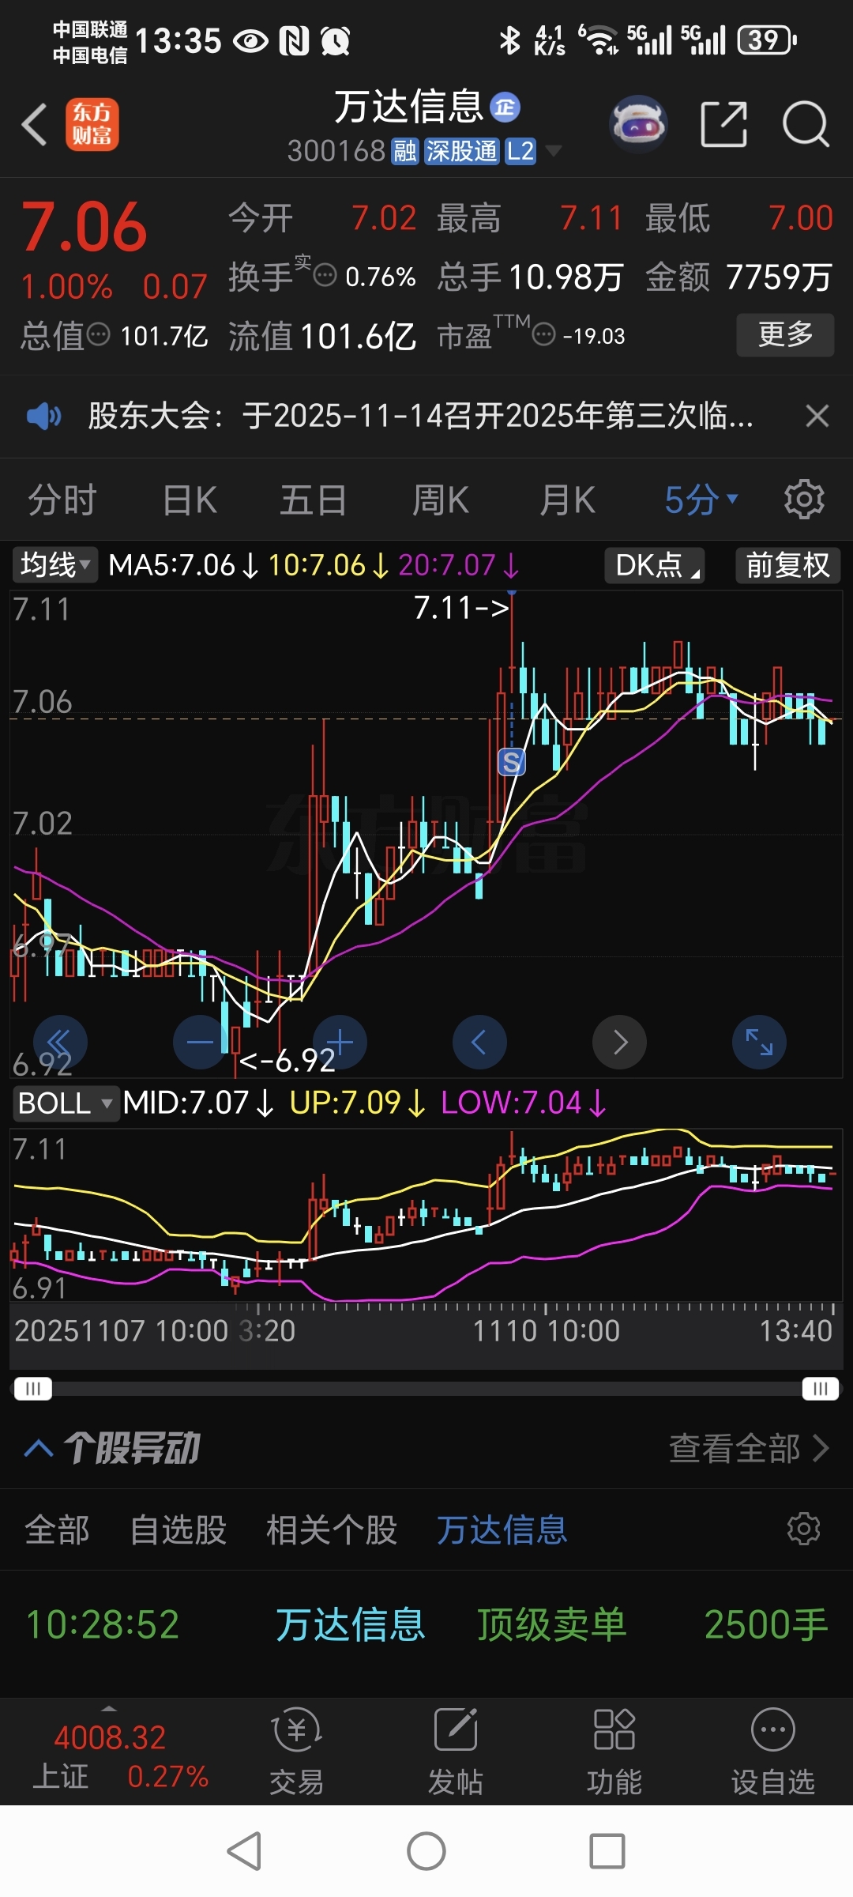The width and height of the screenshot is (853, 1897).
Task: Switch to the 月K tab
Action: 567,500
